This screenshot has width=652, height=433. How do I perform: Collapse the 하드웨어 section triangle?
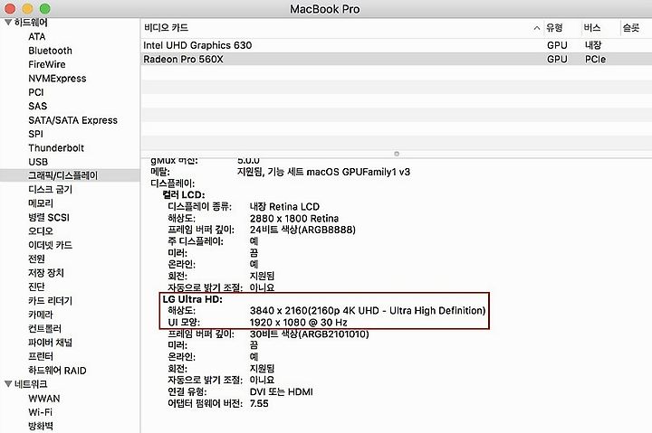[8, 22]
